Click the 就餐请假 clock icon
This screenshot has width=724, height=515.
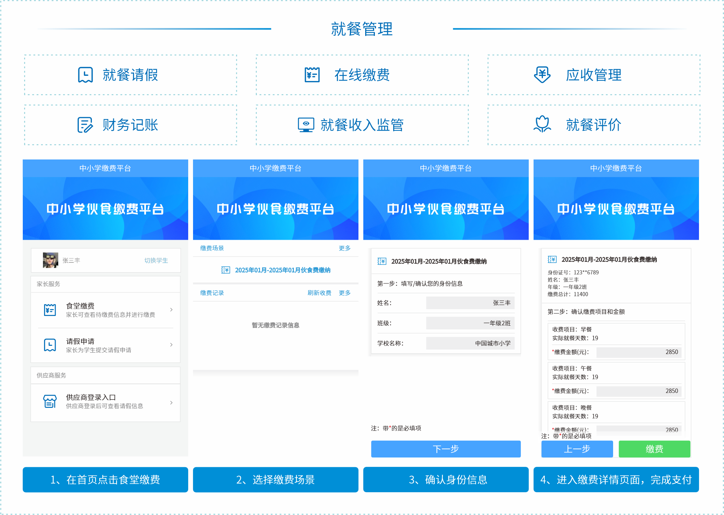[85, 75]
